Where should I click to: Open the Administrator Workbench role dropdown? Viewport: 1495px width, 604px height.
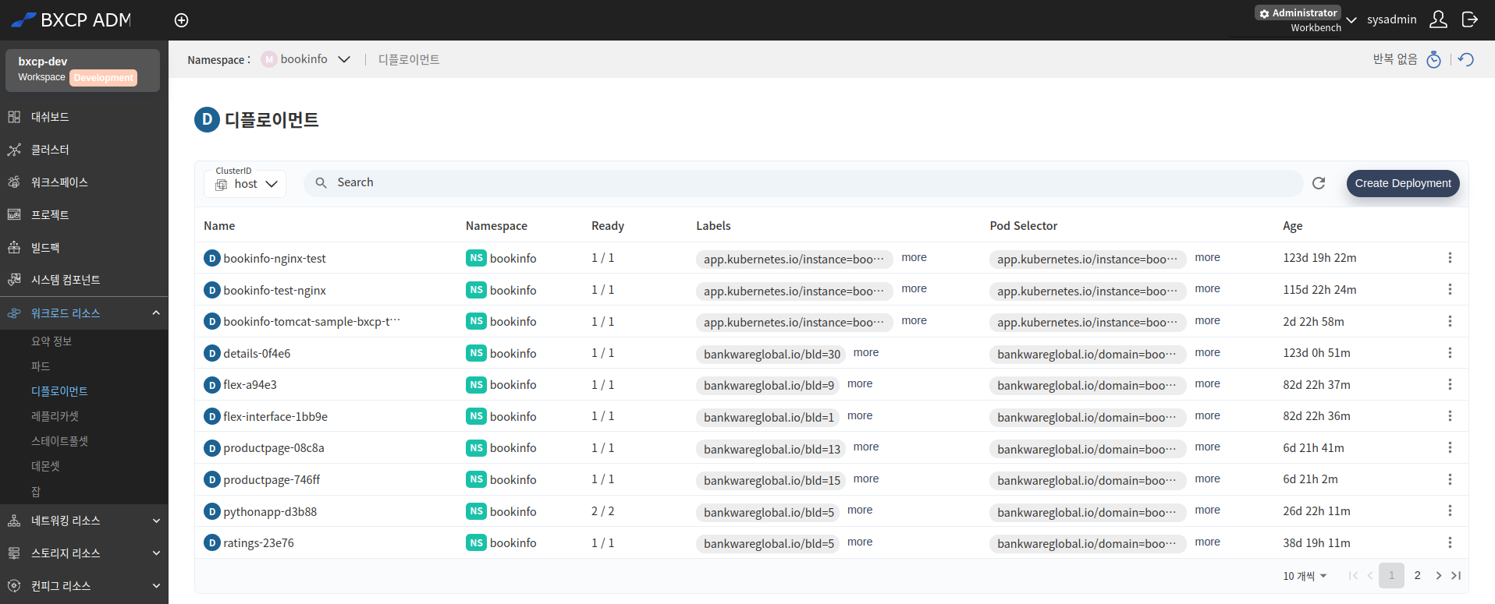click(1305, 19)
